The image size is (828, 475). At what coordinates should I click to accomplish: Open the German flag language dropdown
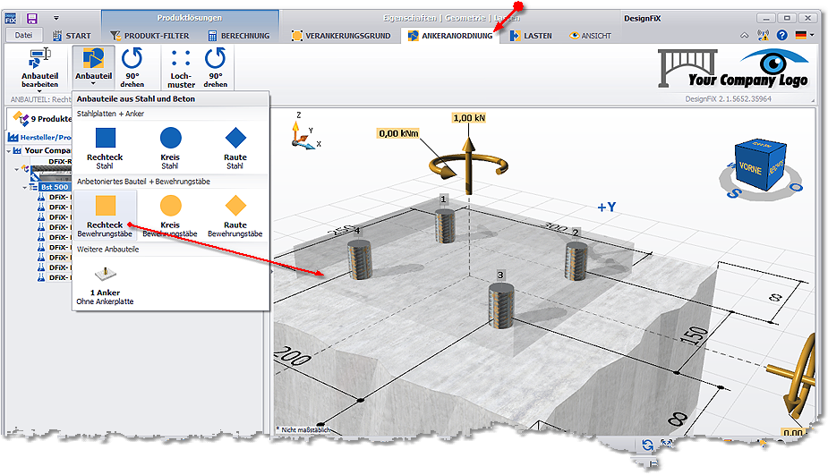pyautogui.click(x=804, y=36)
